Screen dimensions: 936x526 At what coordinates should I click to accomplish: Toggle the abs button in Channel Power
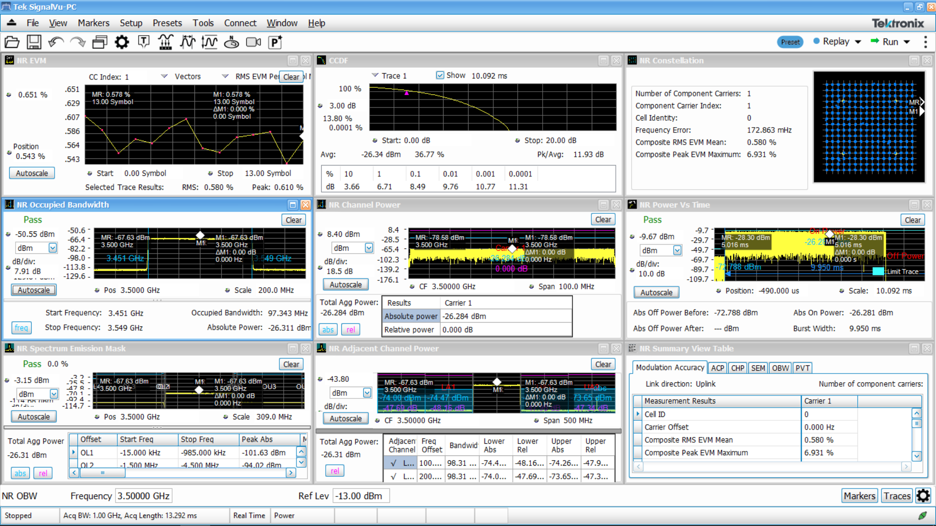click(328, 330)
